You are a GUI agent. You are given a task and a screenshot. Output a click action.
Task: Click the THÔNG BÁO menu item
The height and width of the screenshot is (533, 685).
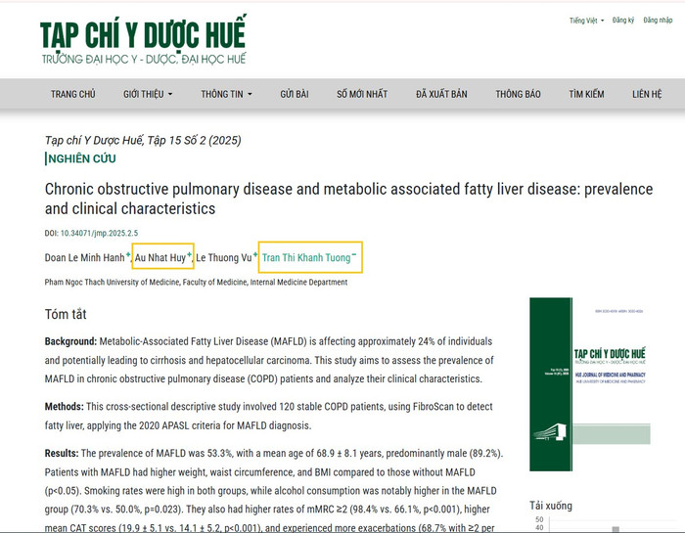(518, 94)
